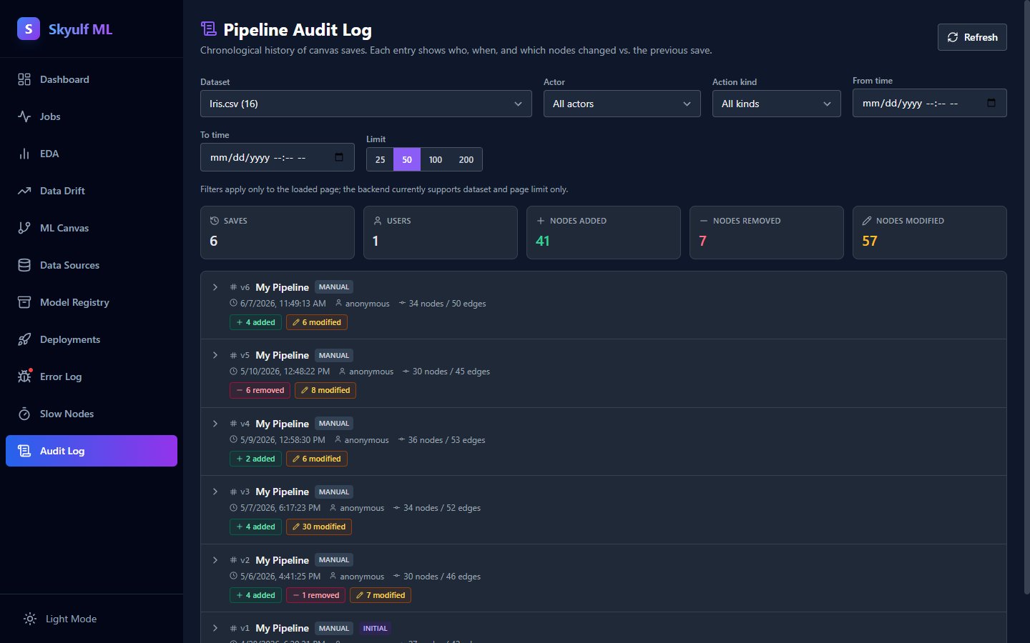This screenshot has height=643, width=1030.
Task: Open the EDA section
Action: tap(92, 154)
